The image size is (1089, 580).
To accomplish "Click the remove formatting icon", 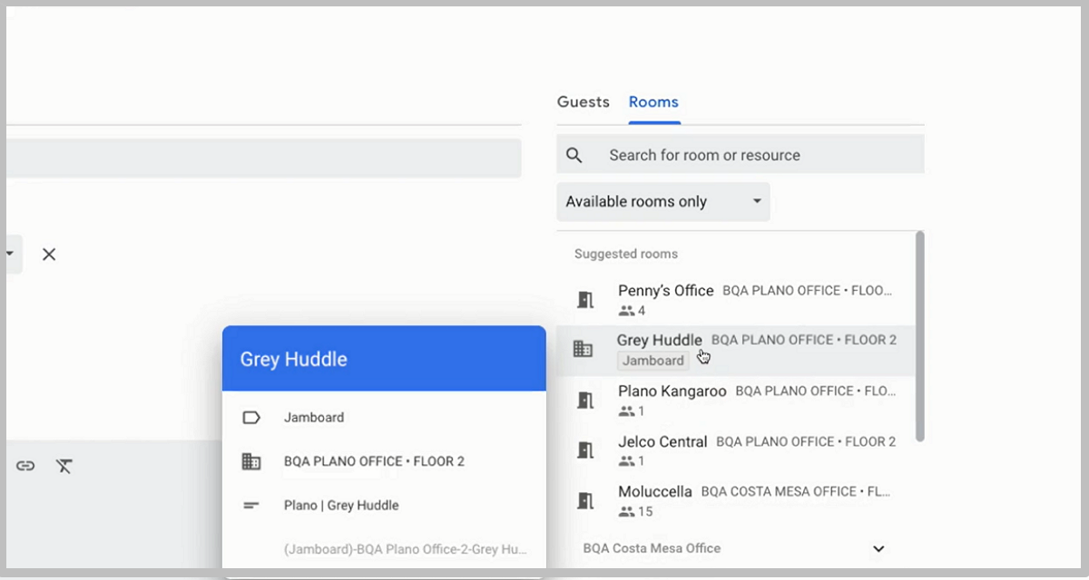I will [x=64, y=466].
